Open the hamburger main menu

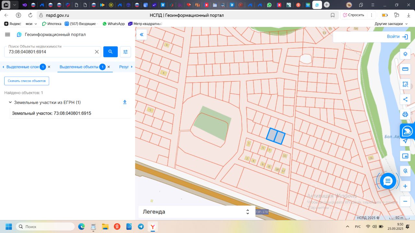pyautogui.click(x=8, y=35)
